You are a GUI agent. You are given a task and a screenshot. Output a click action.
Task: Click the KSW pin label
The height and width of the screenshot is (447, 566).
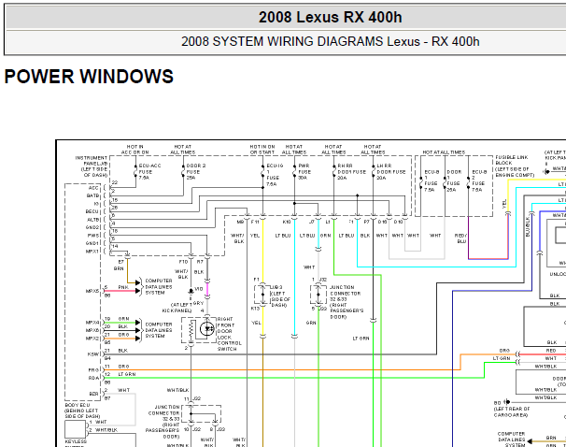pos(93,354)
